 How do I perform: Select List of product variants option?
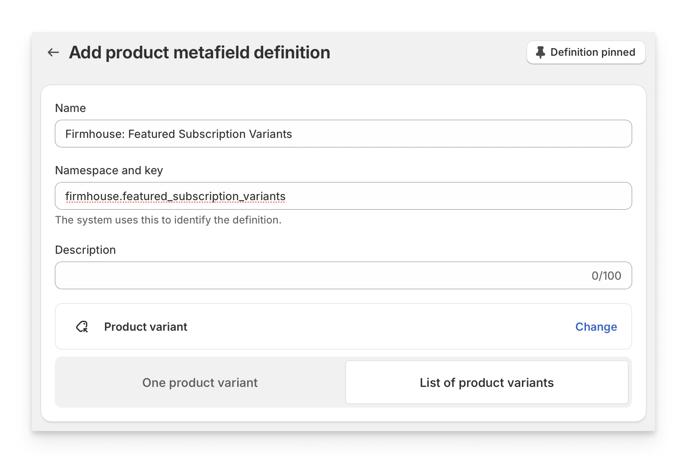[487, 383]
